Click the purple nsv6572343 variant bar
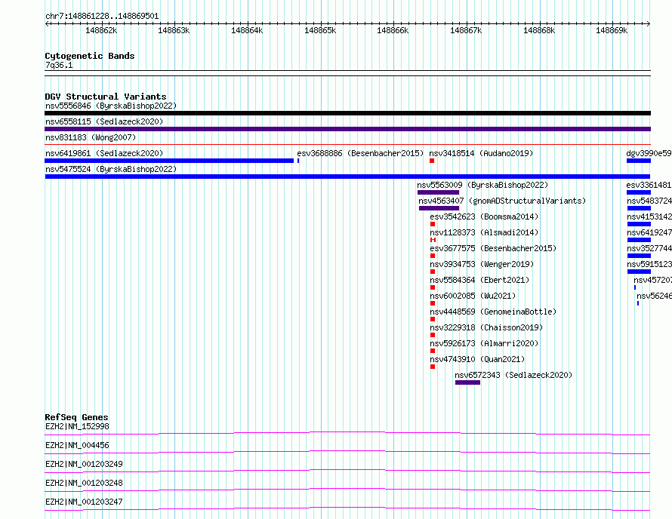 (x=467, y=382)
